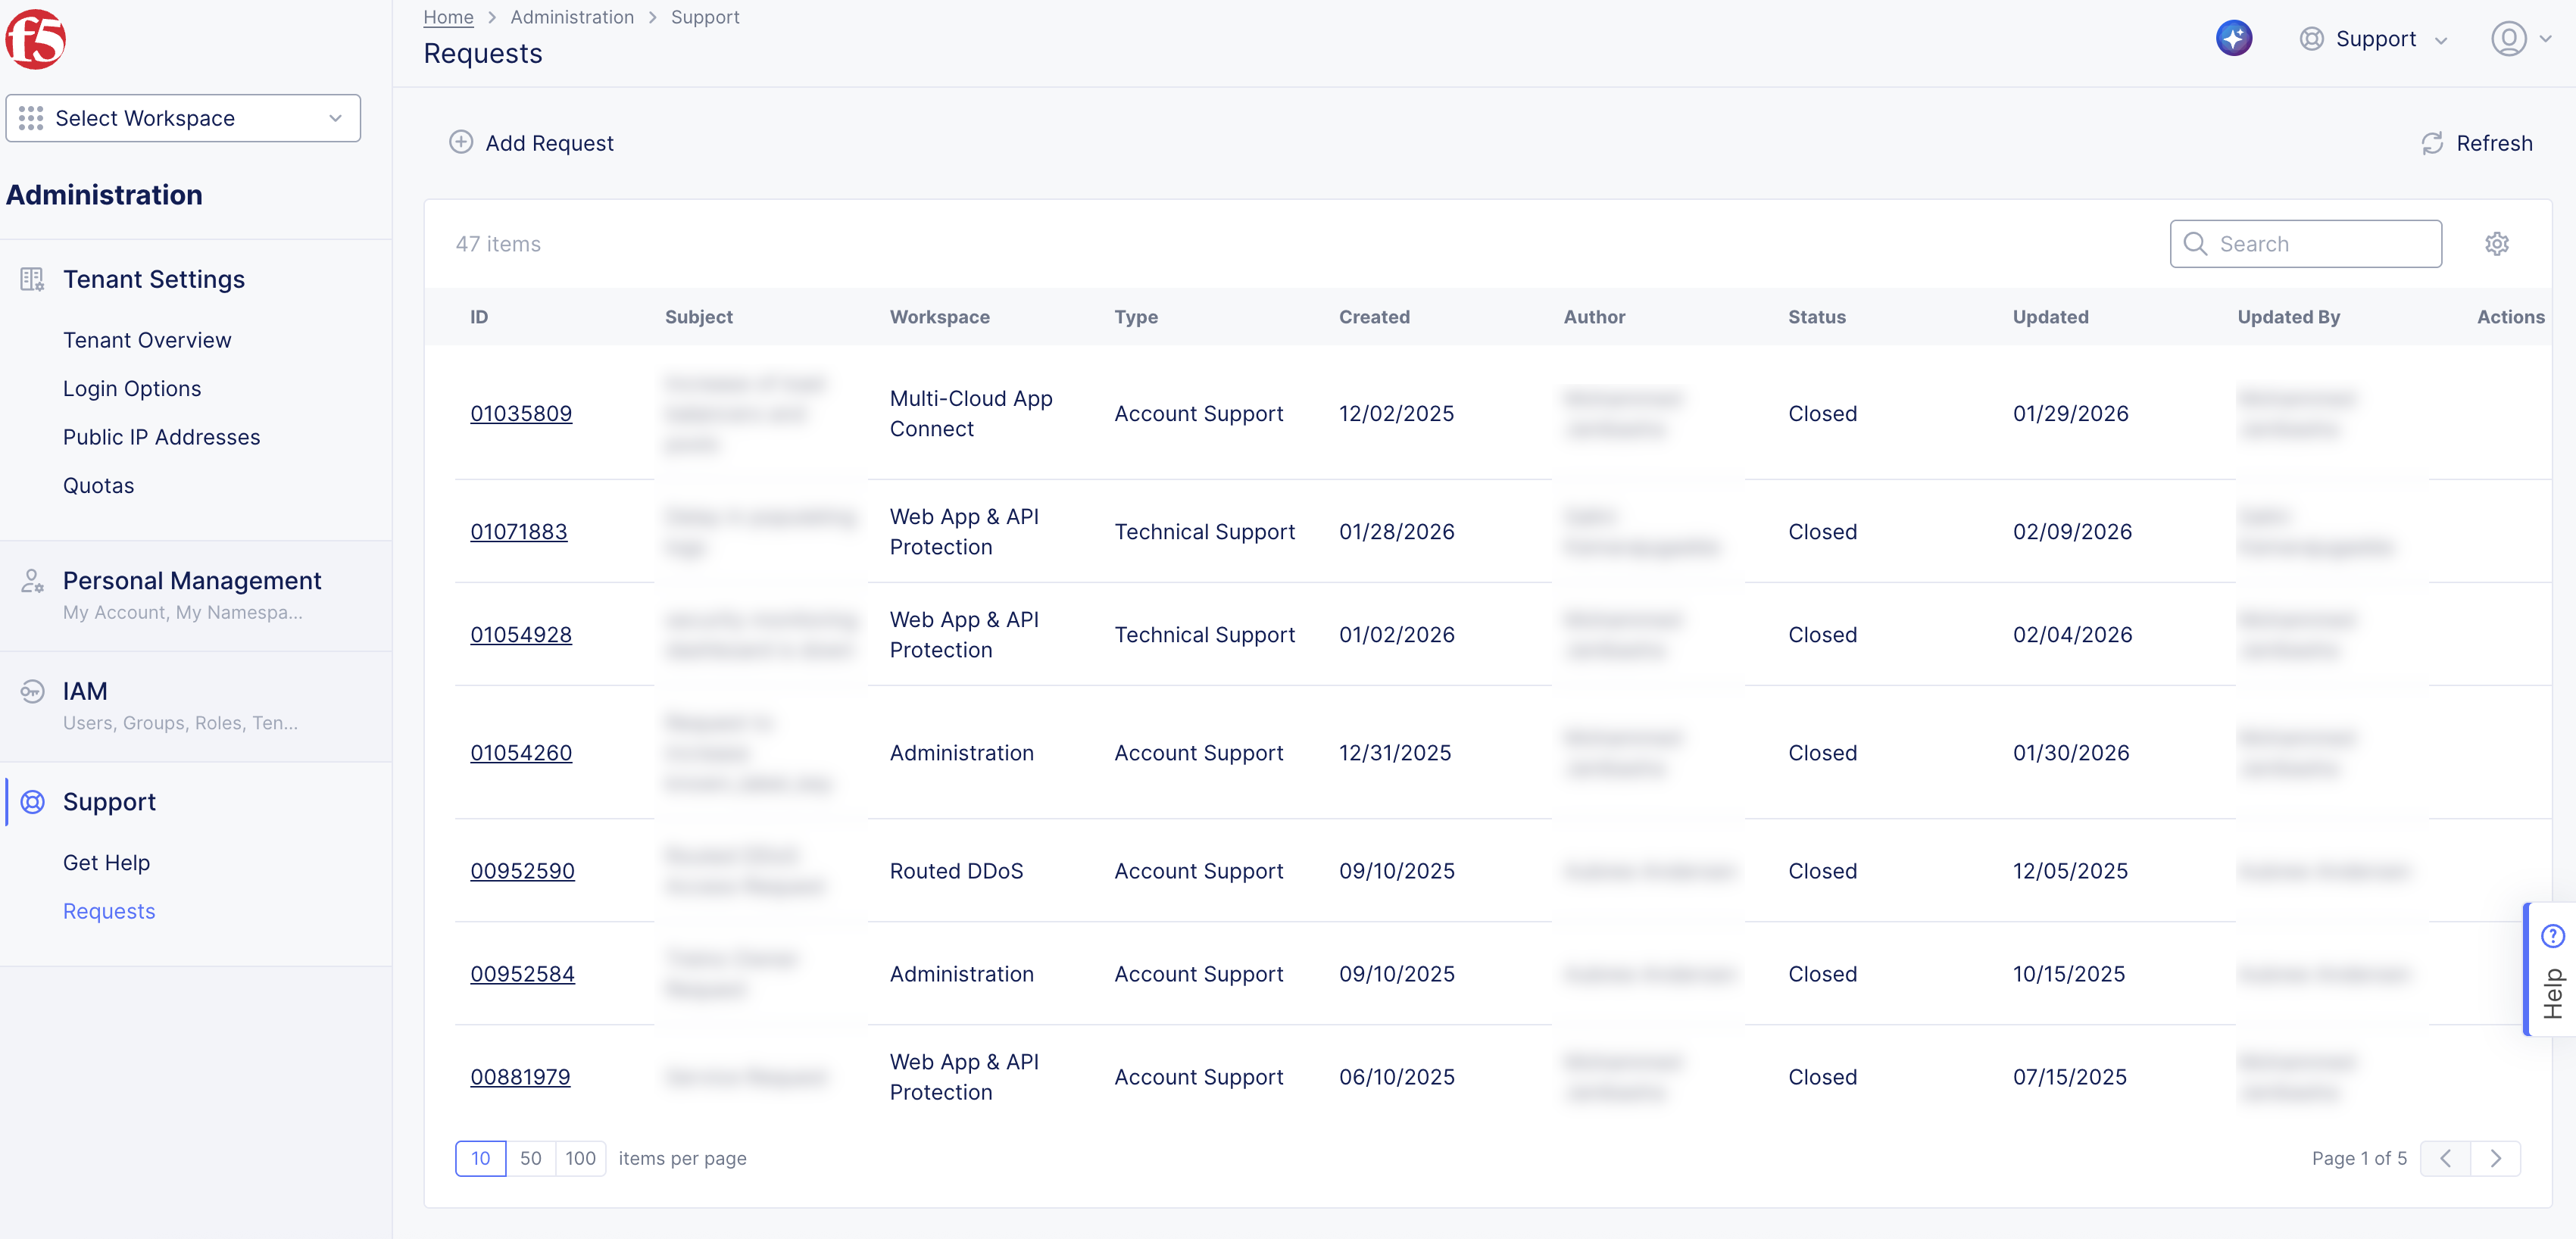The height and width of the screenshot is (1239, 2576).
Task: Click the Personal Management person icon
Action: 31,581
